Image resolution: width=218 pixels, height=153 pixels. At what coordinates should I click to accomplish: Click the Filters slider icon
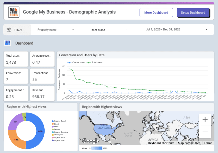[9, 30]
